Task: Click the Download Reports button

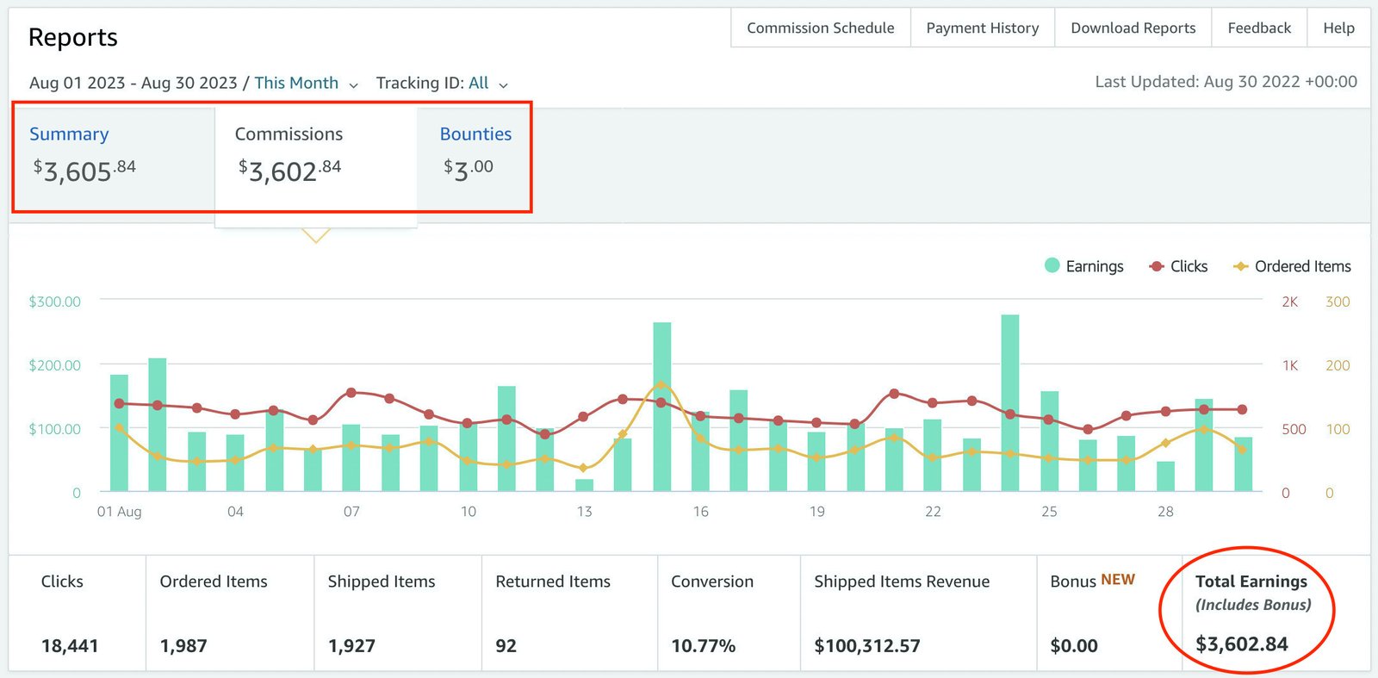Action: tap(1133, 28)
